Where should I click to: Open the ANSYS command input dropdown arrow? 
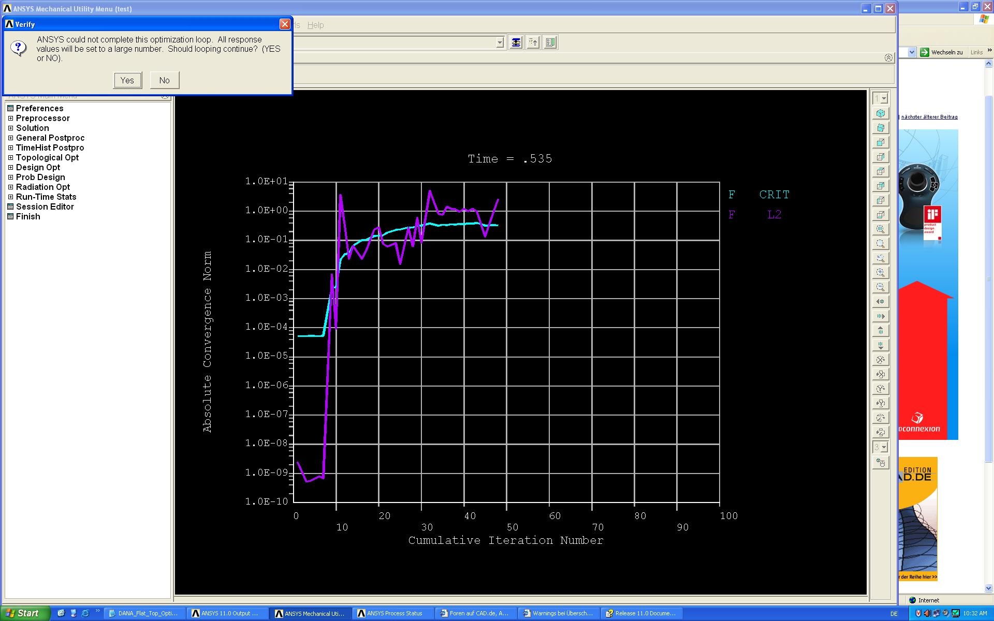pyautogui.click(x=500, y=43)
